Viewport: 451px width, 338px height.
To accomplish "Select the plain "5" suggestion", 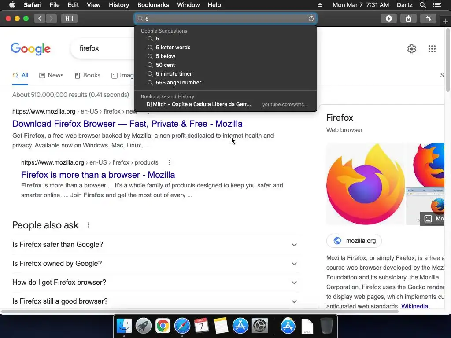I will coord(225,39).
